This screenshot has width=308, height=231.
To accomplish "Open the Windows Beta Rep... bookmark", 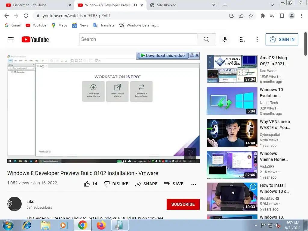I will click(139, 25).
